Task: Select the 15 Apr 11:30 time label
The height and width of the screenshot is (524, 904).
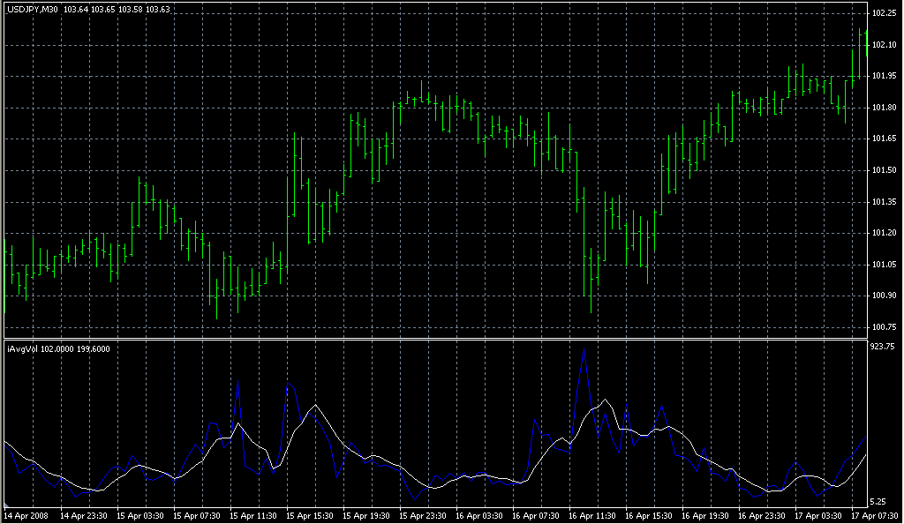Action: coord(253,515)
